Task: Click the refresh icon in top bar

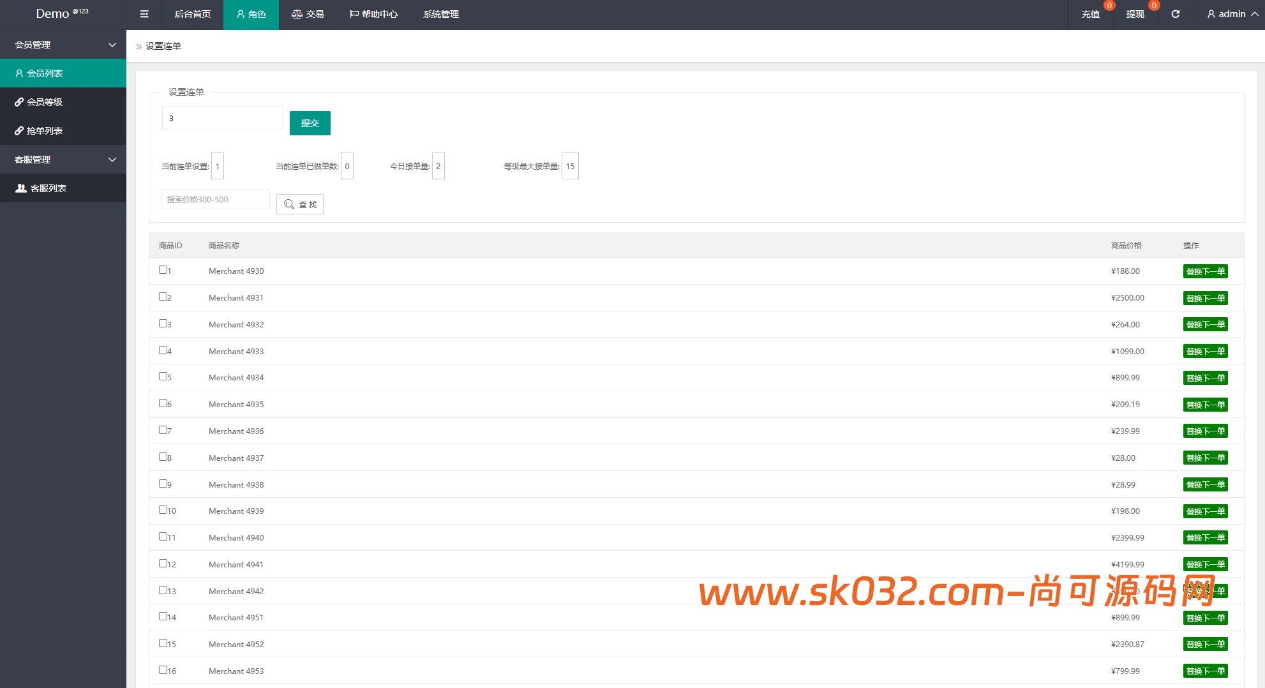Action: (x=1175, y=14)
